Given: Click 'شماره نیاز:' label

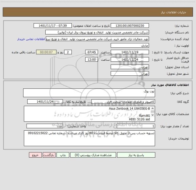Looking at the screenshot, I should (182, 26).
